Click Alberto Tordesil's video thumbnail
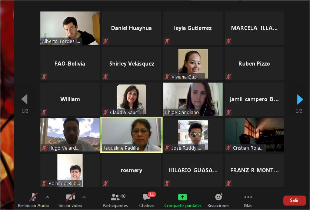Screen dimensions: 310x210 pos(70,28)
